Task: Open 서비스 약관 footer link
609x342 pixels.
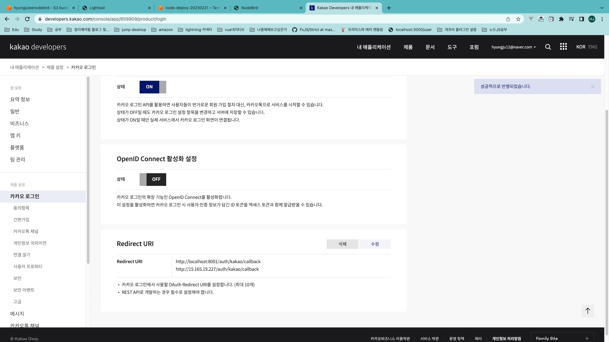Action: pyautogui.click(x=429, y=339)
